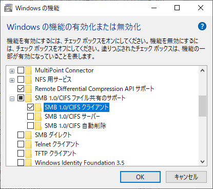Click the Windows Features title bar icon
This screenshot has height=189, width=213.
(8, 8)
